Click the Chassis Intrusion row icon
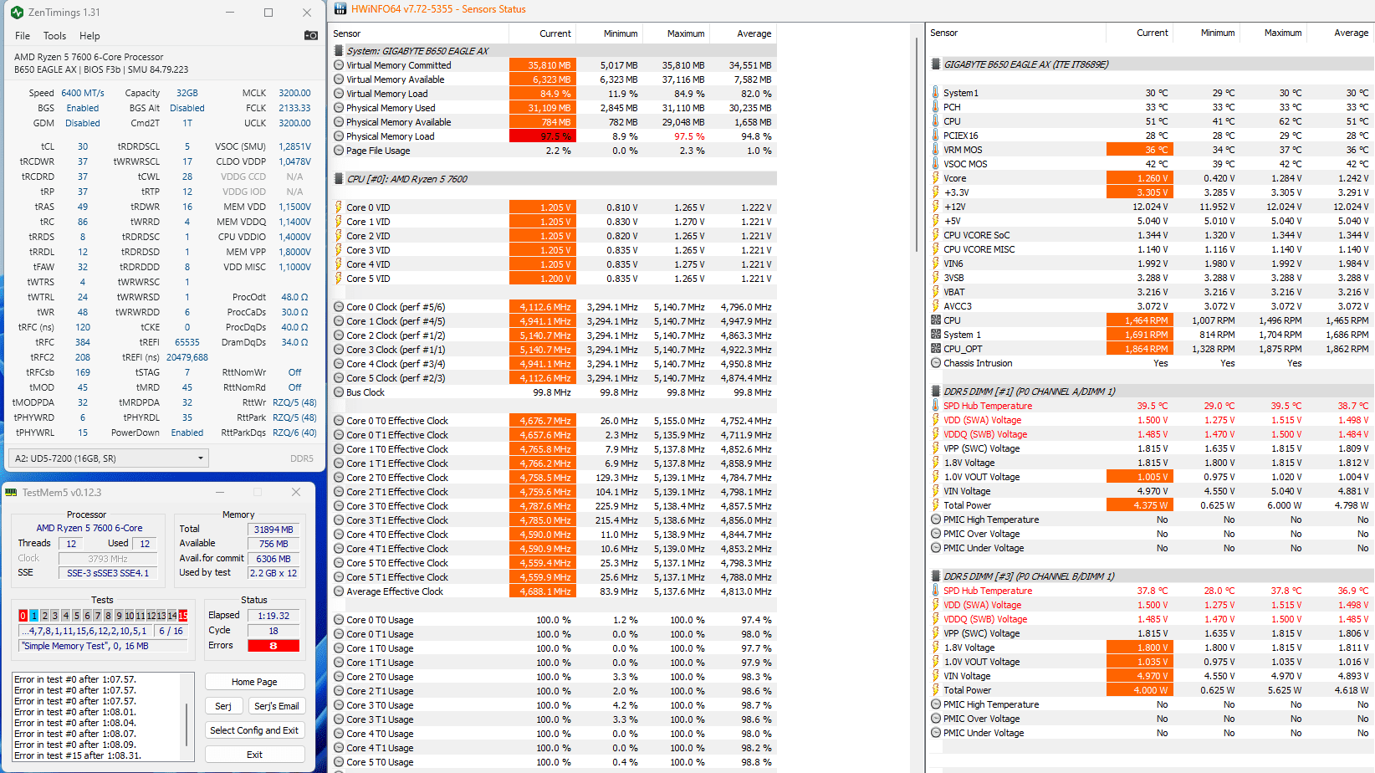The width and height of the screenshot is (1375, 773). click(936, 363)
